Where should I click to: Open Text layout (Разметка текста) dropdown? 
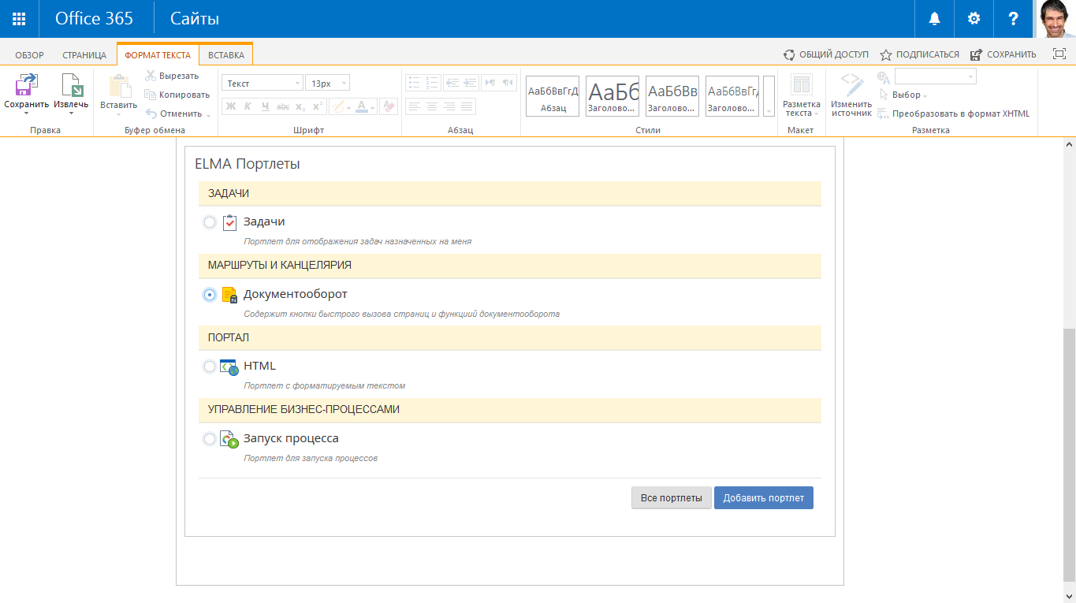[801, 96]
